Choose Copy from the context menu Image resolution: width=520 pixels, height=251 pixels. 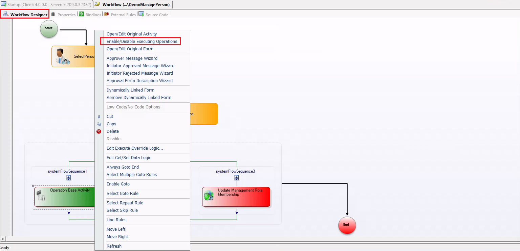point(111,124)
